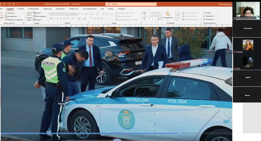The width and height of the screenshot is (261, 141).
Task: Click the Redo icon in the quick access toolbar
Action: click(x=9, y=4)
